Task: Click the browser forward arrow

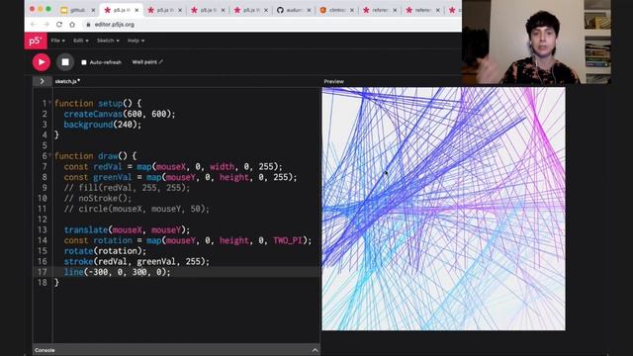Action: click(46, 25)
